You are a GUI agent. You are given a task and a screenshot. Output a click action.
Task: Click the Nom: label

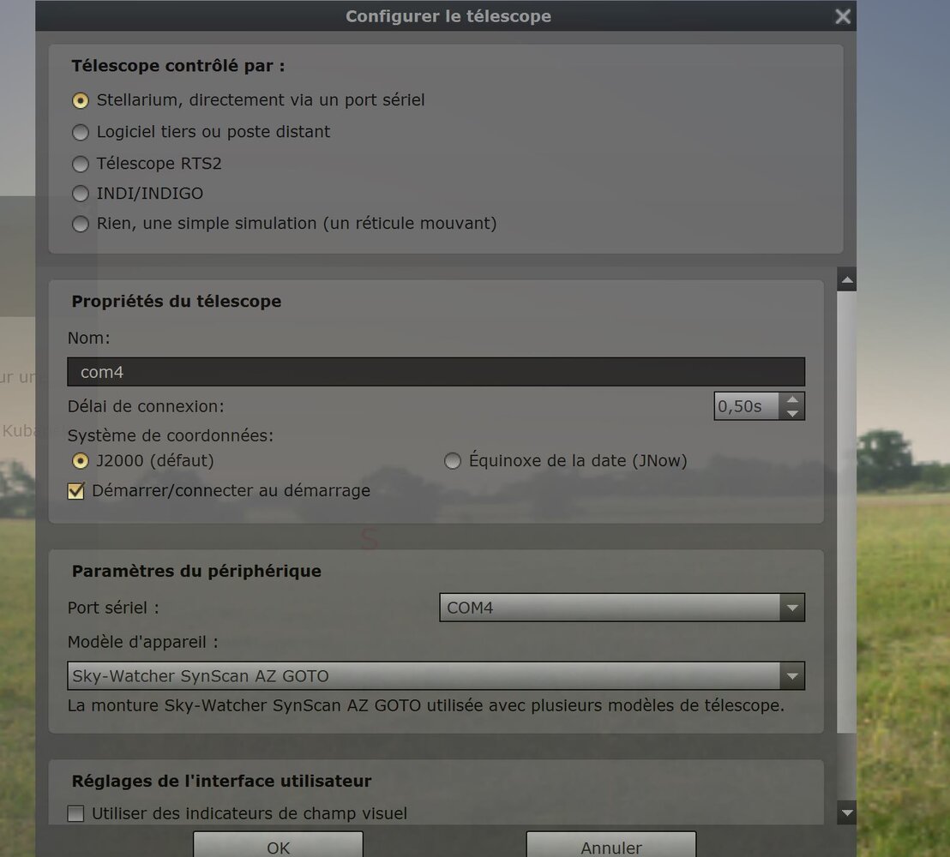click(x=88, y=338)
